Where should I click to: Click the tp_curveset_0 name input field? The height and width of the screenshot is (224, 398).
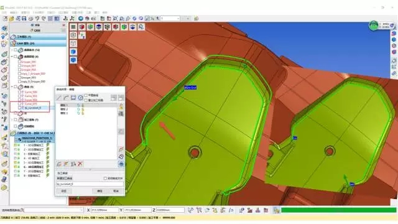point(90,184)
